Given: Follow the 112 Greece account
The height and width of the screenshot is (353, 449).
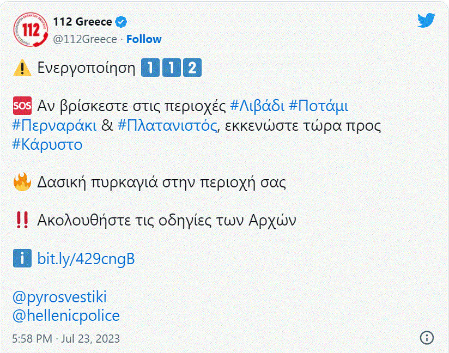Looking at the screenshot, I should click(x=144, y=39).
